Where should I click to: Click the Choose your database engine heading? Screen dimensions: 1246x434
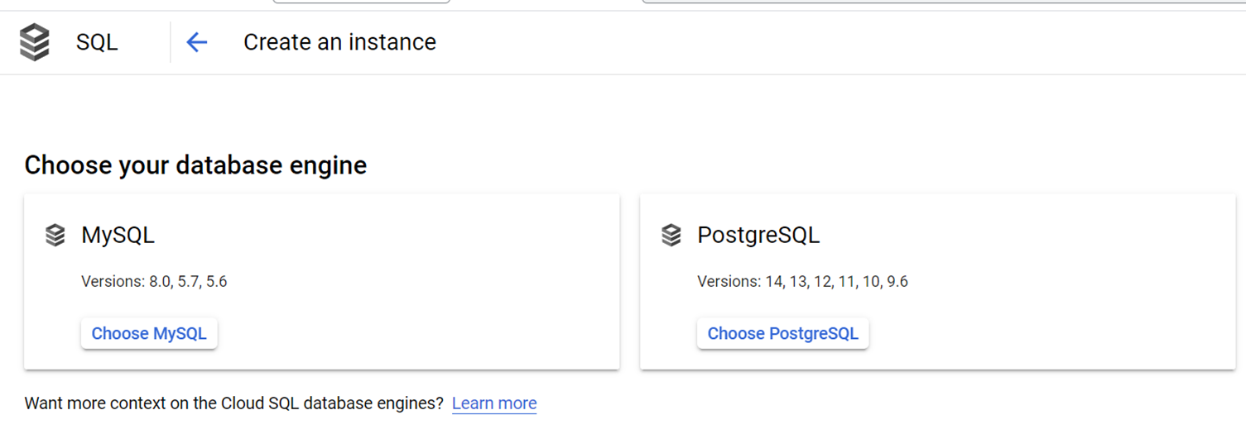[195, 165]
